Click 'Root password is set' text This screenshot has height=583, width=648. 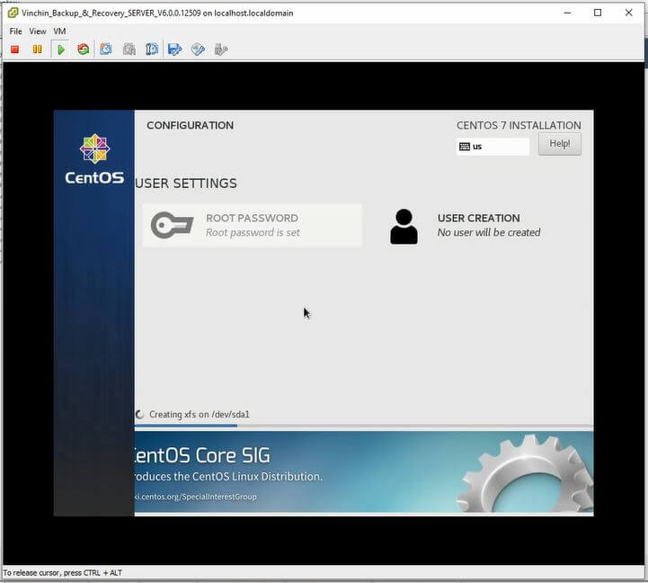[x=253, y=232]
